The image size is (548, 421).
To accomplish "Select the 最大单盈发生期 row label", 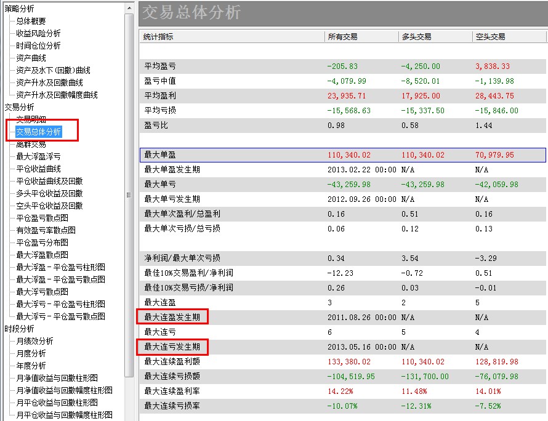I will click(172, 169).
